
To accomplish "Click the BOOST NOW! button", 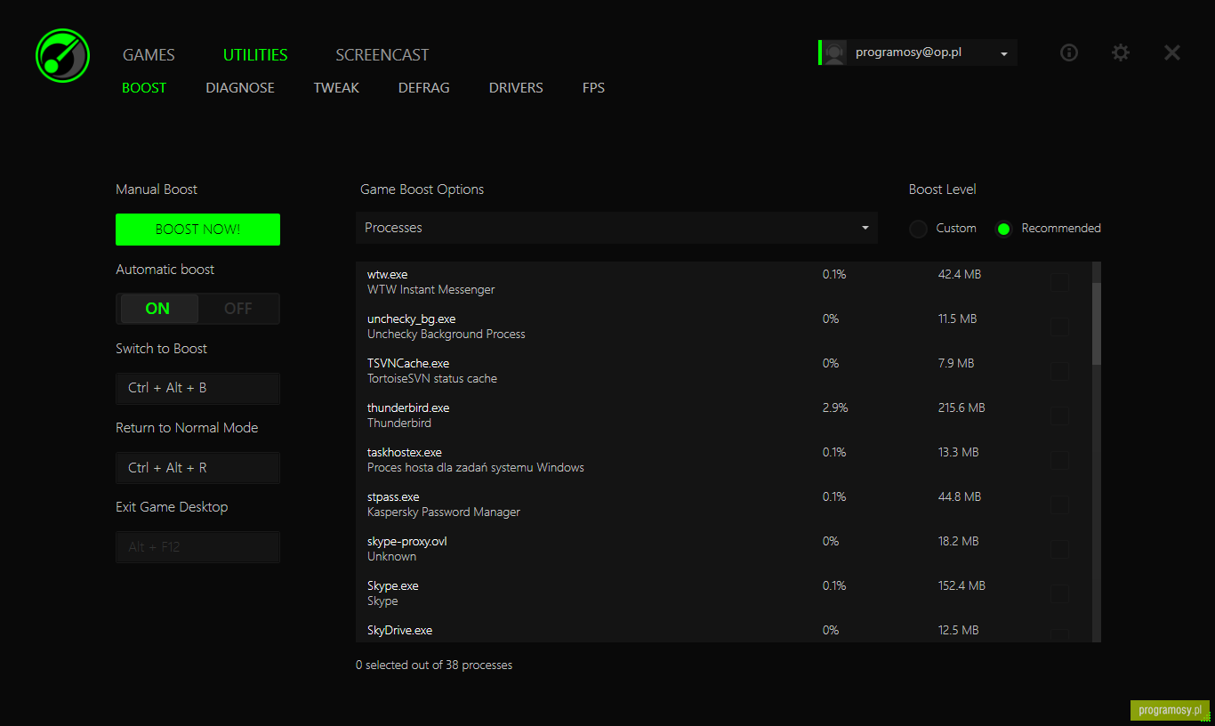I will [x=197, y=230].
